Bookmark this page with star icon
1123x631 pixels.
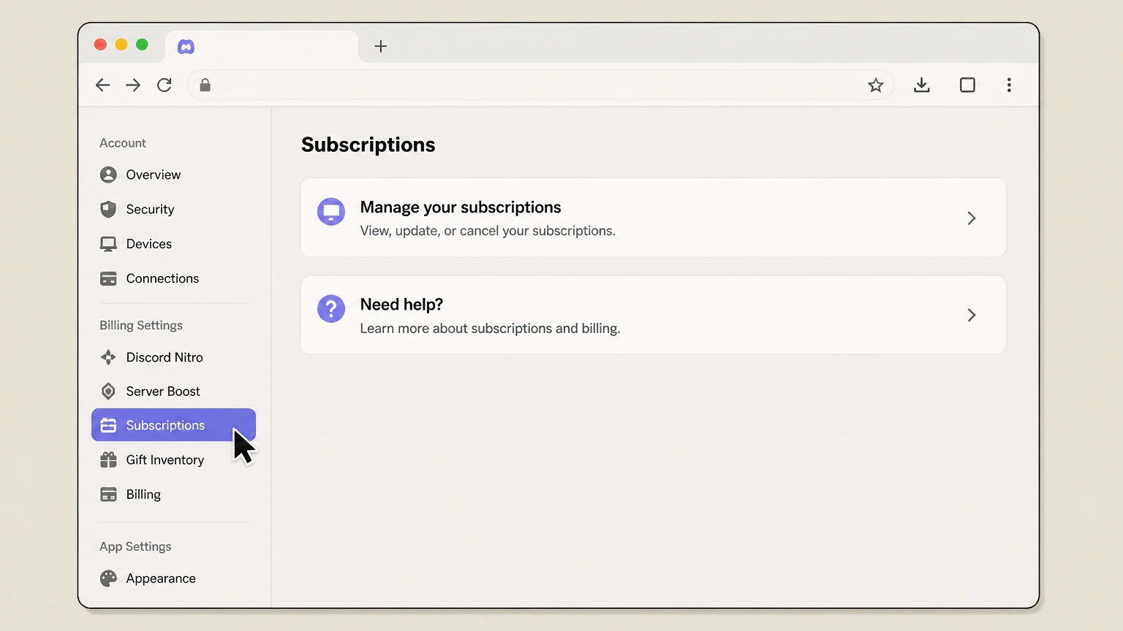pos(876,85)
